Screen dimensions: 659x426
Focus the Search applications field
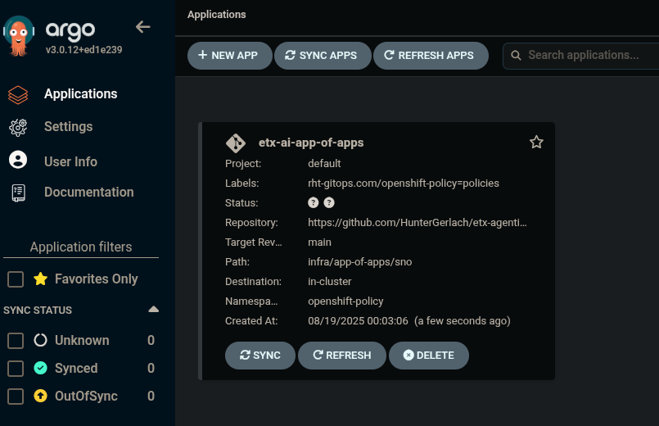582,56
